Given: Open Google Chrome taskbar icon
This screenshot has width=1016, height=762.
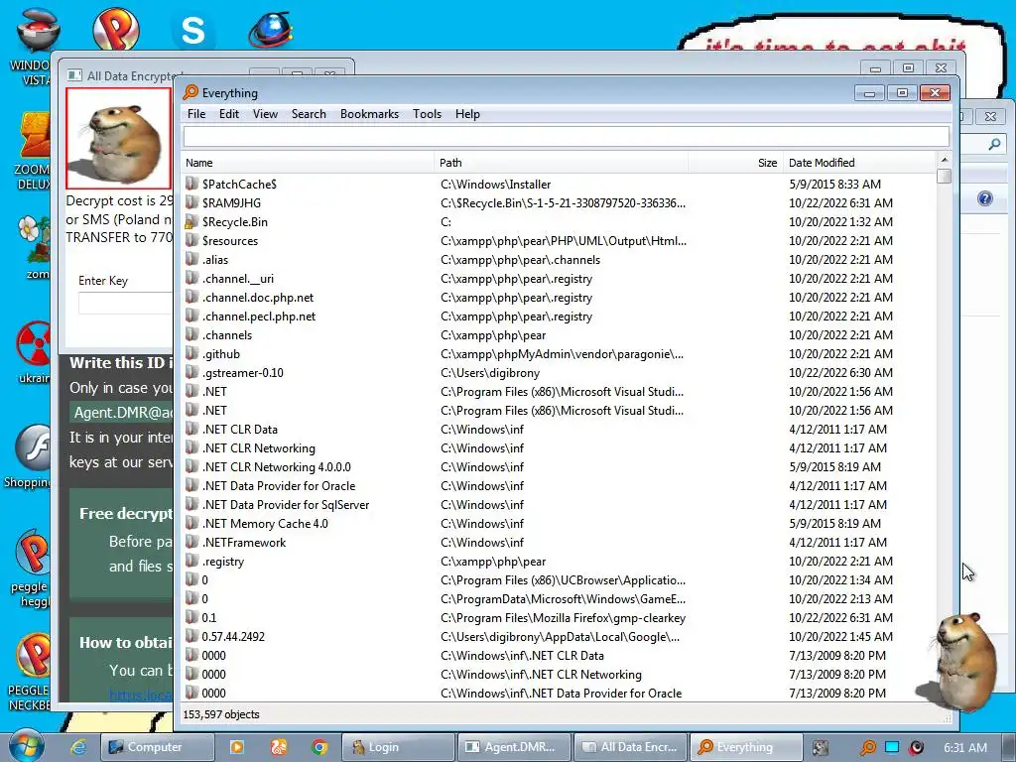Looking at the screenshot, I should tap(319, 747).
